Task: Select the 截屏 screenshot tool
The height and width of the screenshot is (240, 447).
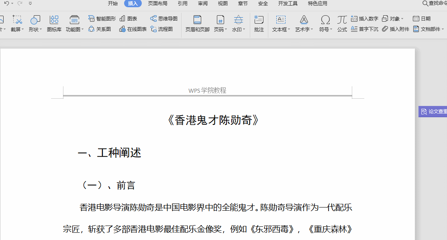Action: click(x=17, y=23)
